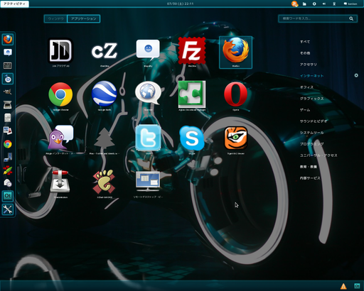The width and height of the screenshot is (364, 291).
Task: Launch JDownloader from the app grid
Action: coord(60,50)
